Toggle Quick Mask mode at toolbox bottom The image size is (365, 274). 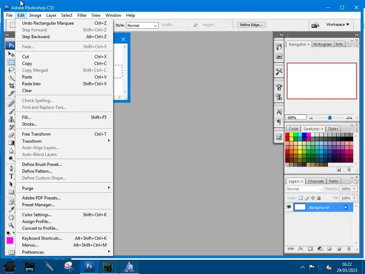[x=11, y=252]
